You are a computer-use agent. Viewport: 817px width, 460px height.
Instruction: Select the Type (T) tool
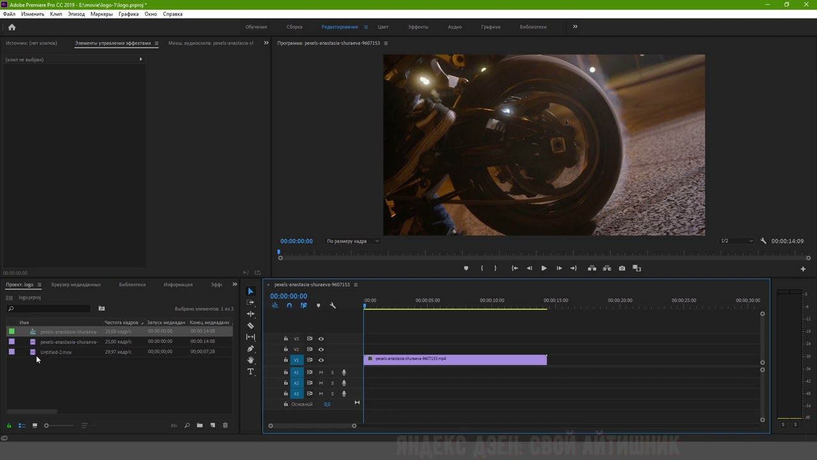coord(250,372)
